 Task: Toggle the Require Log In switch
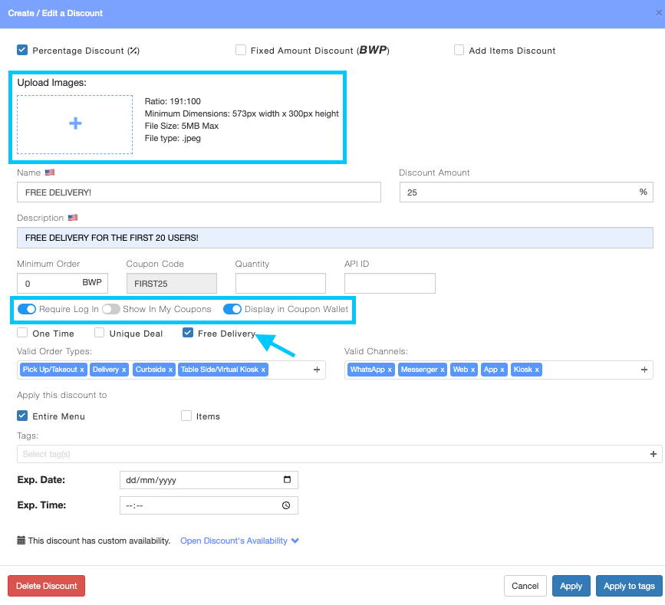(27, 309)
